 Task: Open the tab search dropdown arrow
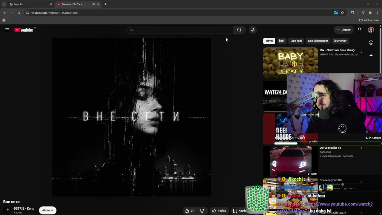tap(4, 4)
